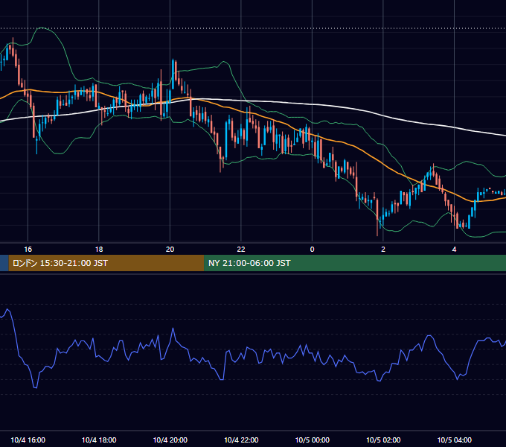
Task: Click the 4 hour label on price chart axis
Action: [454, 250]
